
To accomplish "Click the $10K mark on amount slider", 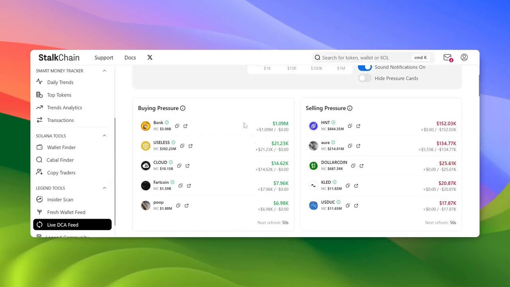I will [x=292, y=68].
